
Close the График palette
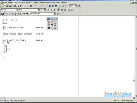(x=56, y=19)
